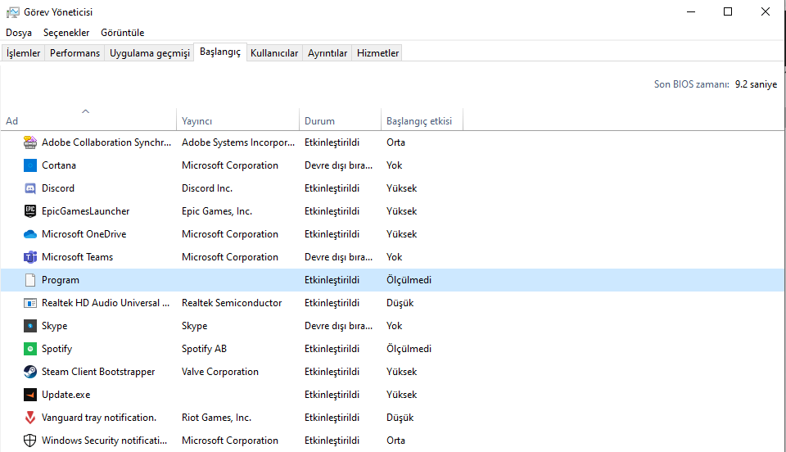Click the EpicGamesLauncher icon

[30, 211]
